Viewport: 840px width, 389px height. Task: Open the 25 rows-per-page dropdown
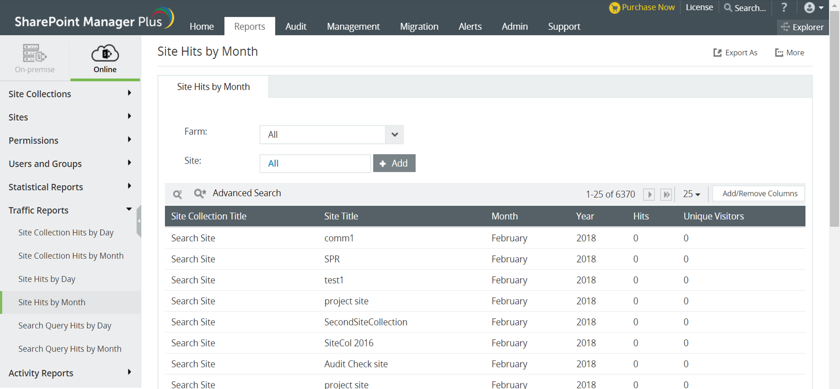(x=691, y=194)
